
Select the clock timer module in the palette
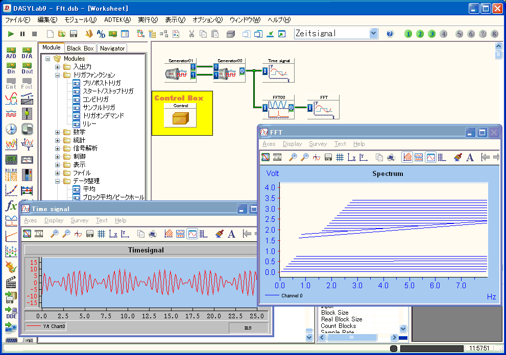[11, 129]
